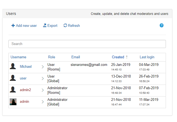Click the Created column sort arrow

pyautogui.click(x=127, y=57)
